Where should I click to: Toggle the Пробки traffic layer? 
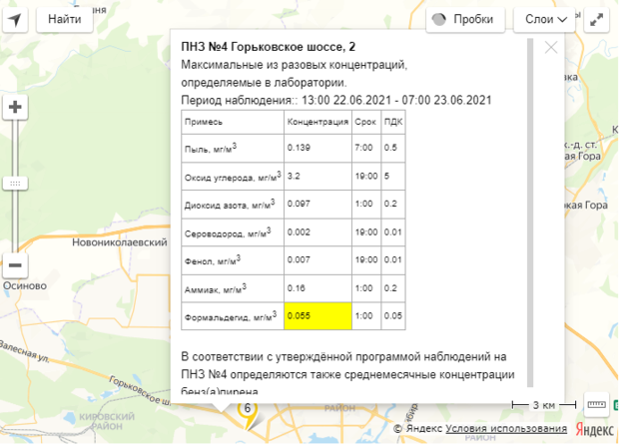click(464, 19)
